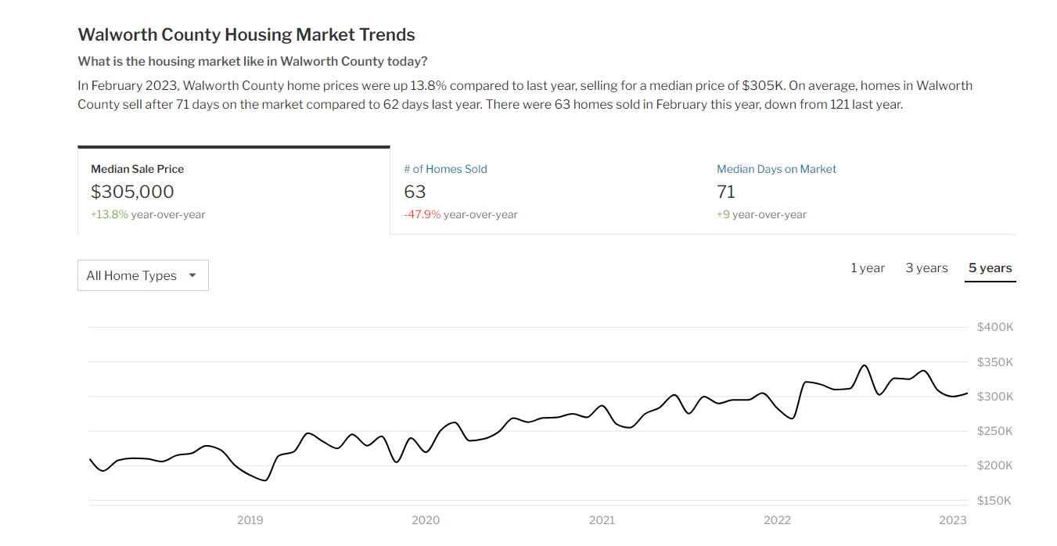
Task: Click the -47.9% year-over-year figure
Action: pyautogui.click(x=422, y=214)
